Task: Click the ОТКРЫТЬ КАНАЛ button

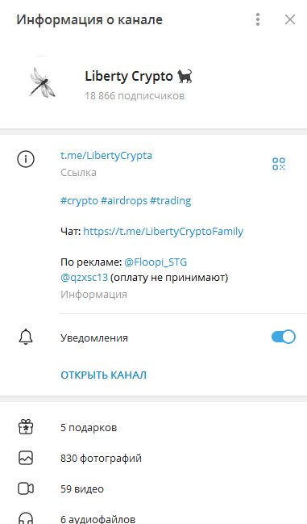Action: tap(103, 375)
